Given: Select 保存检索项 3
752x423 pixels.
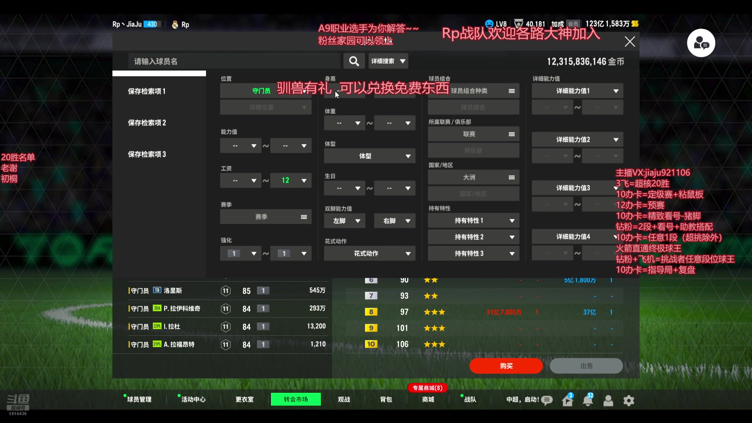Looking at the screenshot, I should click(x=147, y=154).
